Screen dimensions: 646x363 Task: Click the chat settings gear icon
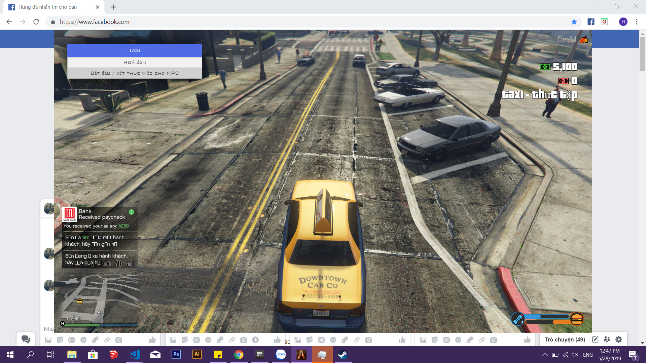click(x=619, y=339)
